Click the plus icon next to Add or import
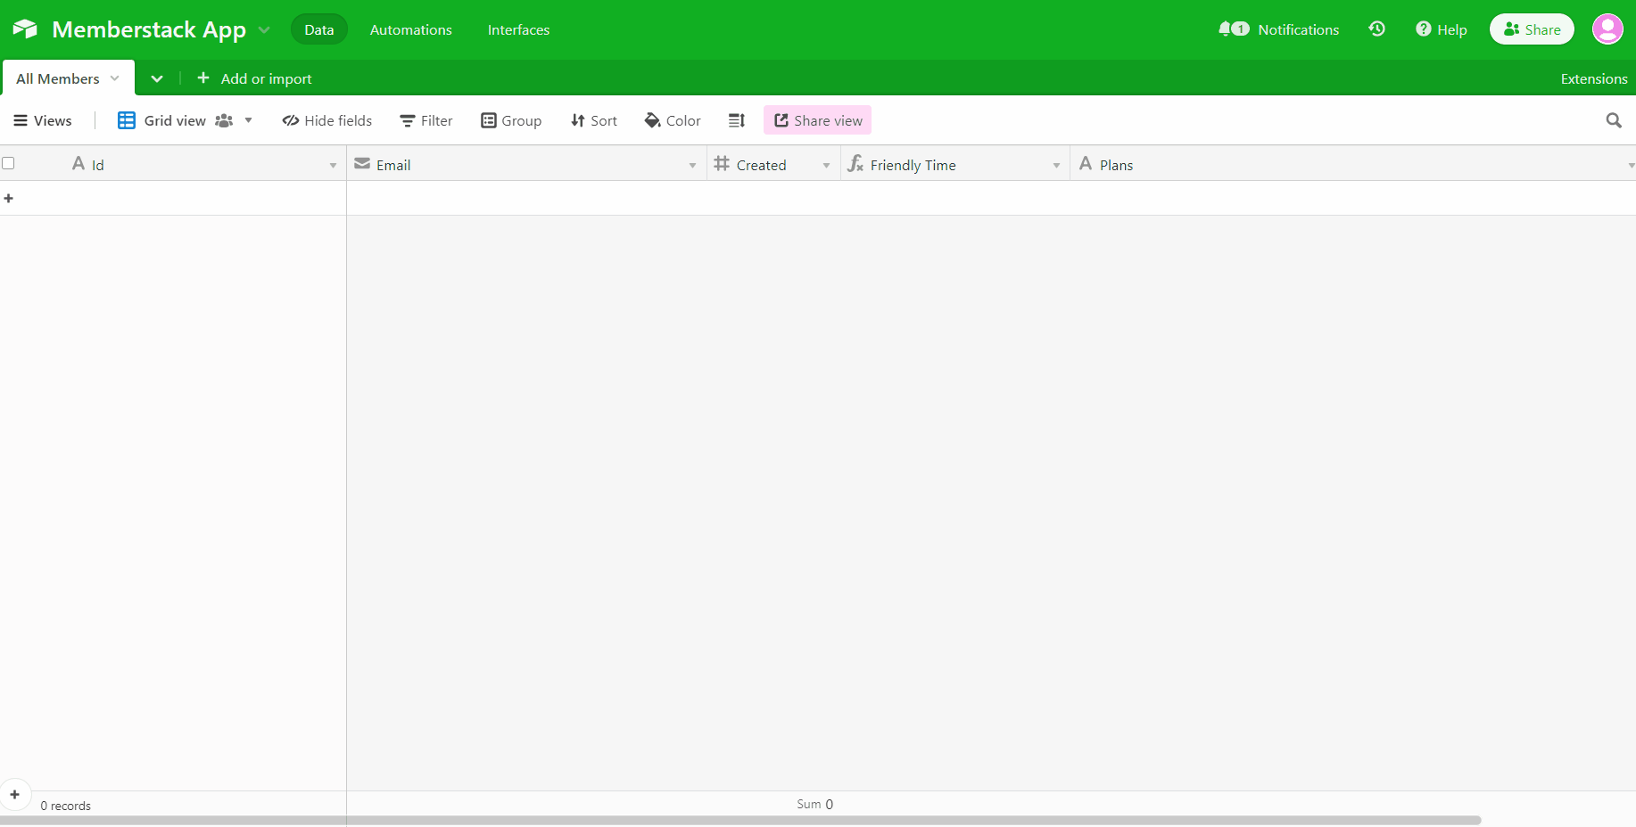 pos(203,78)
